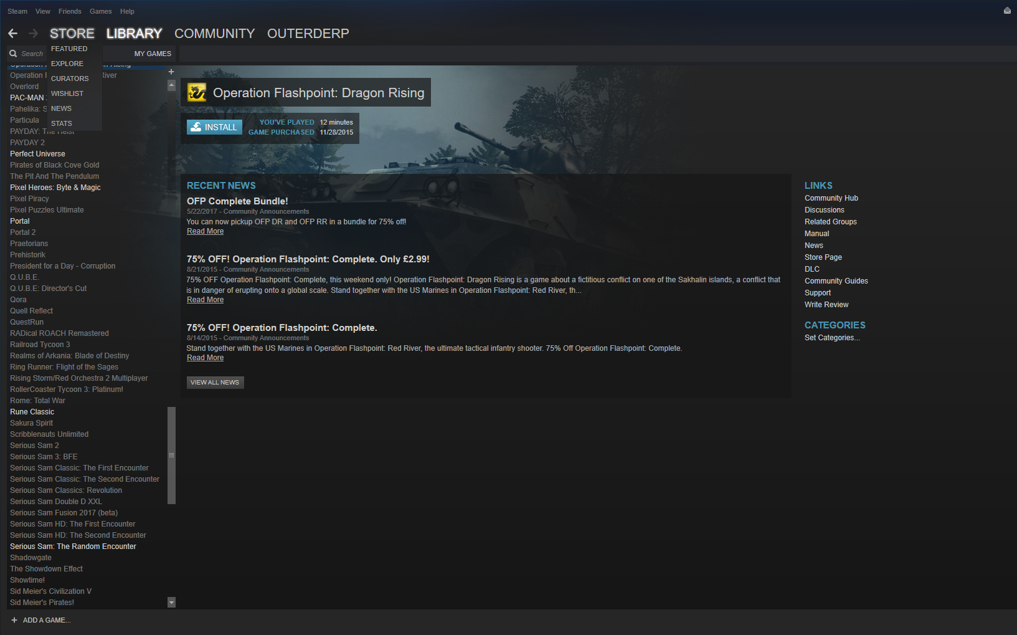
Task: Open the Store Page link
Action: tap(823, 257)
